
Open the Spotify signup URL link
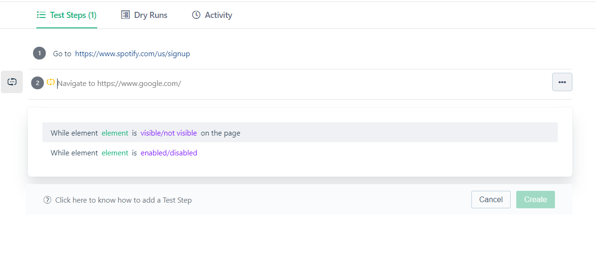click(133, 54)
